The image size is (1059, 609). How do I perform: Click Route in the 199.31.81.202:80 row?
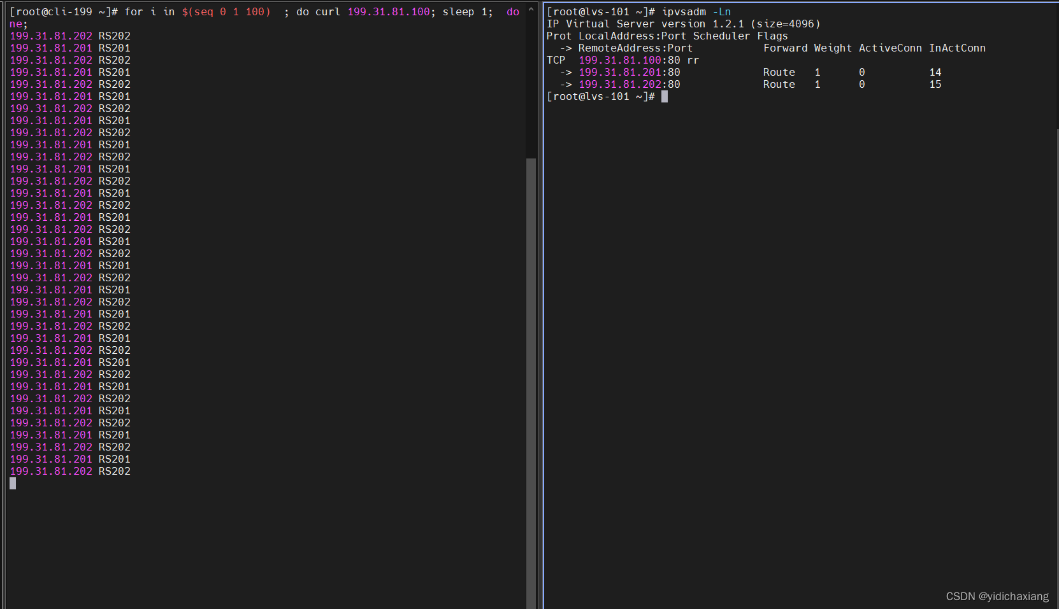[779, 85]
